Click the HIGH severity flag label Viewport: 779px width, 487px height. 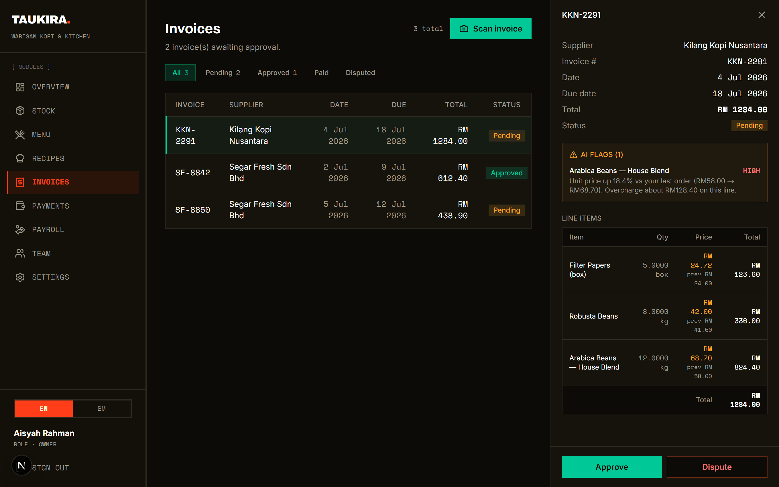(x=751, y=171)
